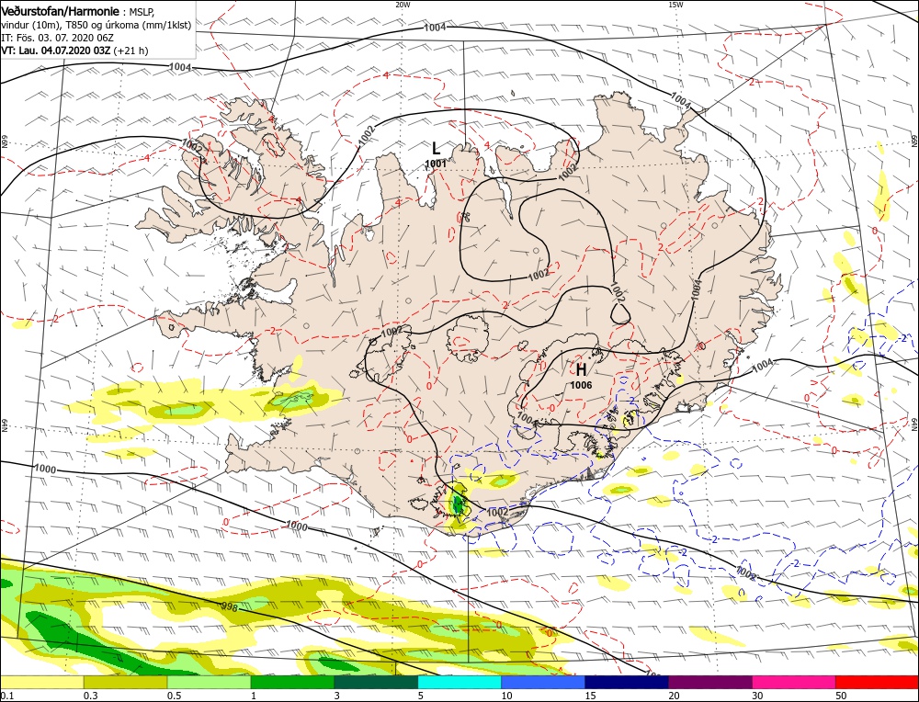
Task: Click the 'L' low pressure marker
Action: pyautogui.click(x=436, y=148)
